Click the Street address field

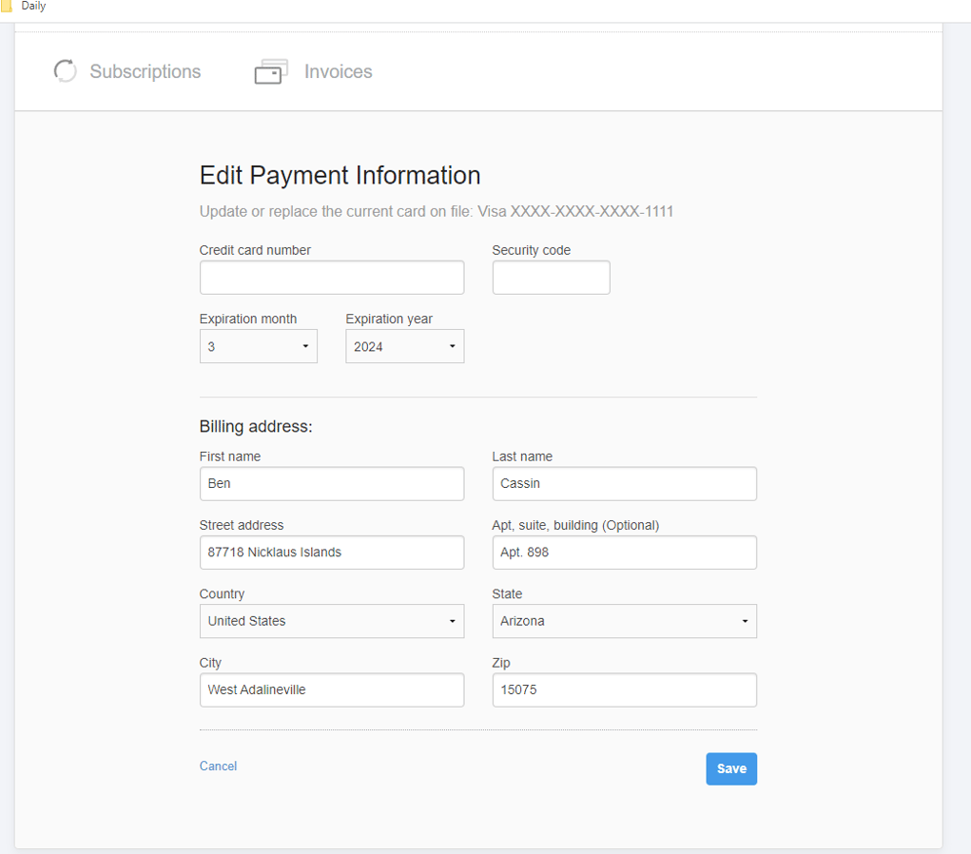click(x=331, y=552)
